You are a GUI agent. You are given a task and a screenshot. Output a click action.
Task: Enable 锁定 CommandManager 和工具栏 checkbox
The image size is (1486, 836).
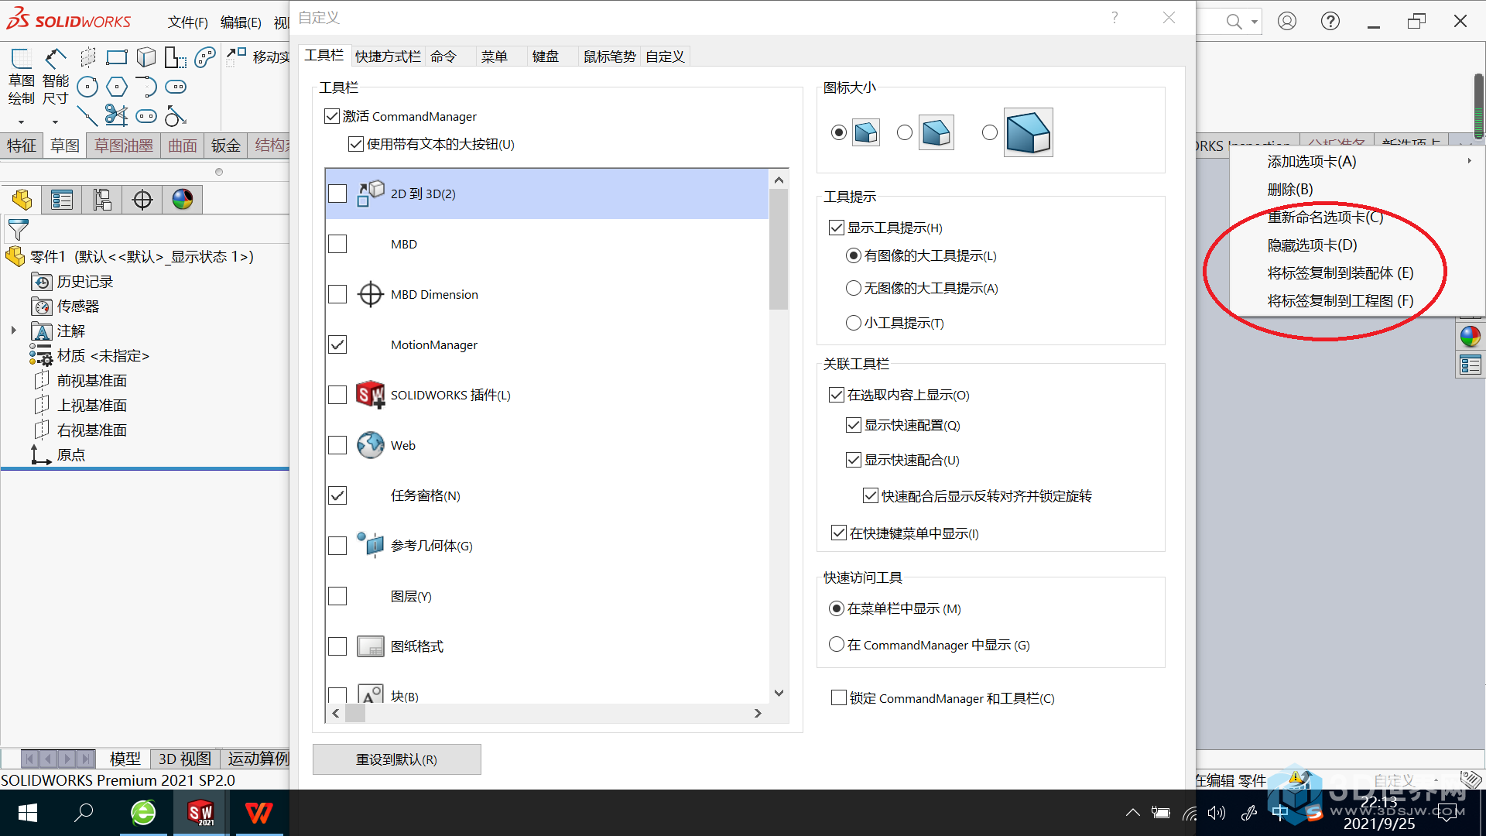pyautogui.click(x=838, y=697)
